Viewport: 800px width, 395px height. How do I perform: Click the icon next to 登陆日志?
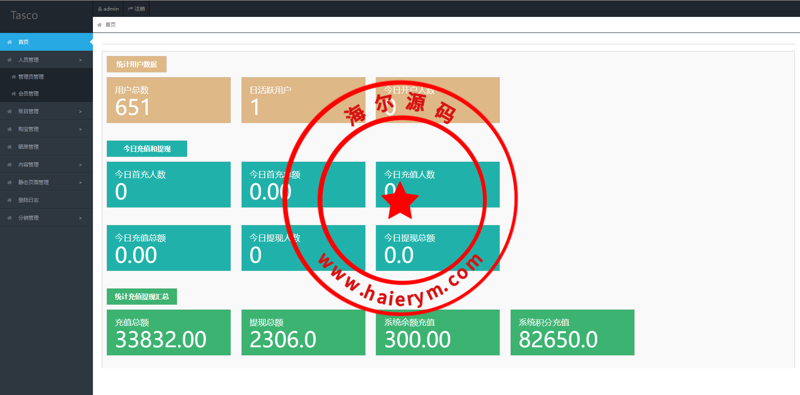tap(9, 200)
